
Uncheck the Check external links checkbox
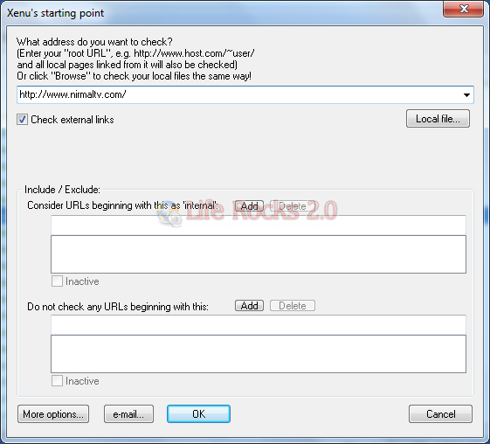pyautogui.click(x=22, y=120)
